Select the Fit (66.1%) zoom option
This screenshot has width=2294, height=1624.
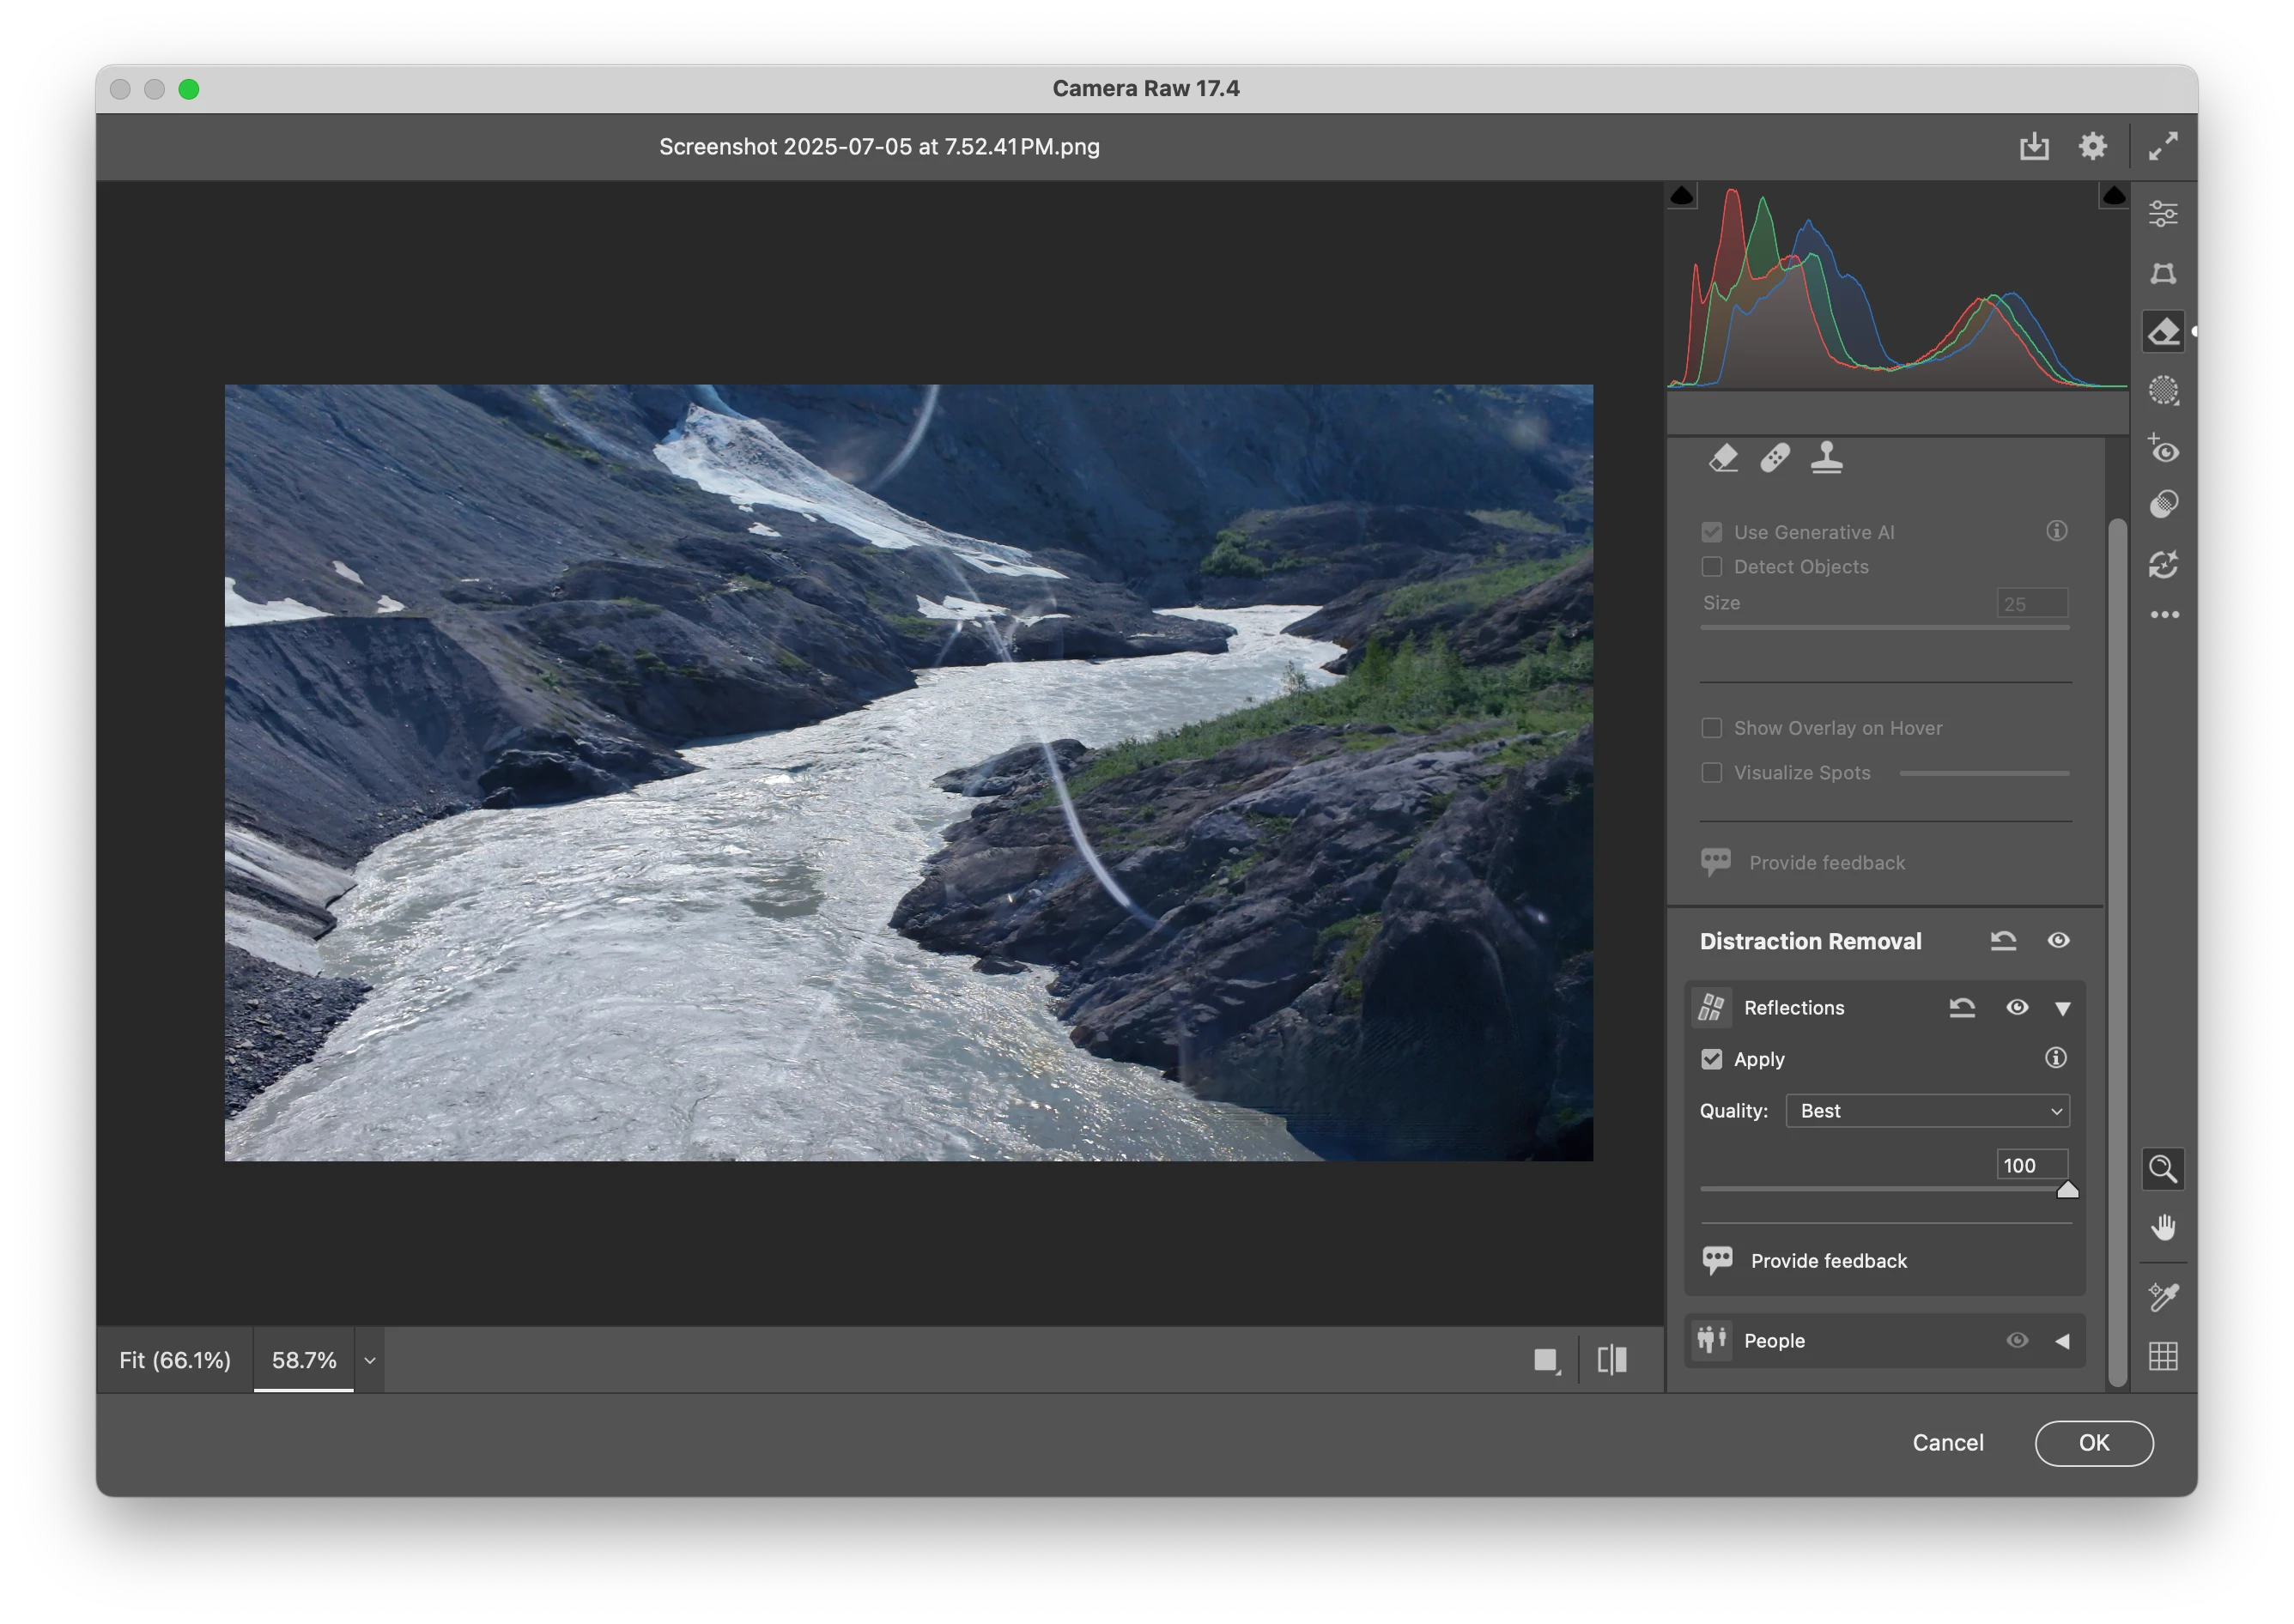(175, 1360)
